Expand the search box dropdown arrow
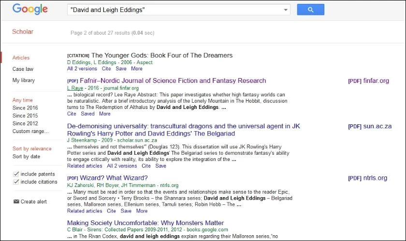Viewport: 406px width, 241px height. 286,10
